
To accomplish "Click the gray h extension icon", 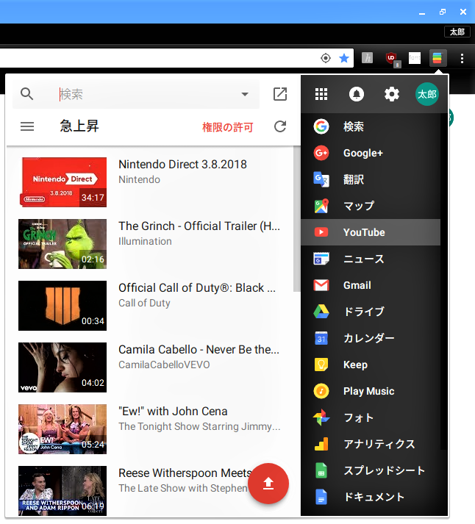I will pyautogui.click(x=368, y=58).
